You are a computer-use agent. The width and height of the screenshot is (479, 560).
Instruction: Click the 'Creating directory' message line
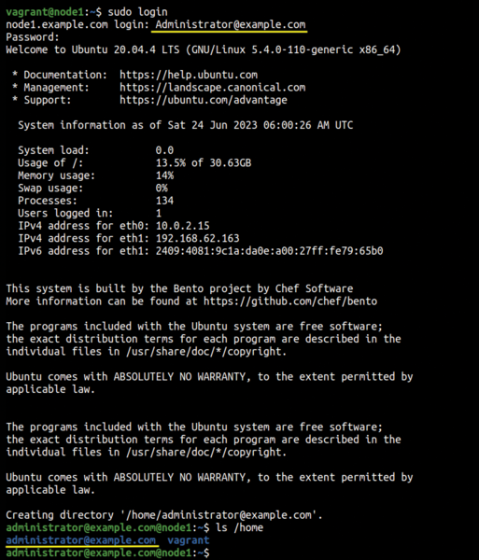coord(164,515)
